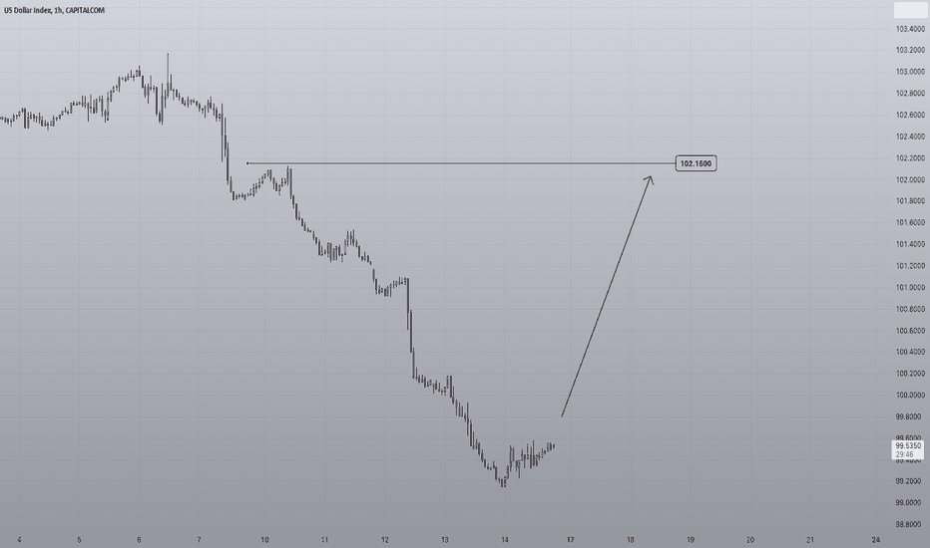Select the base of the projection arrow
930x548 pixels.
point(562,415)
